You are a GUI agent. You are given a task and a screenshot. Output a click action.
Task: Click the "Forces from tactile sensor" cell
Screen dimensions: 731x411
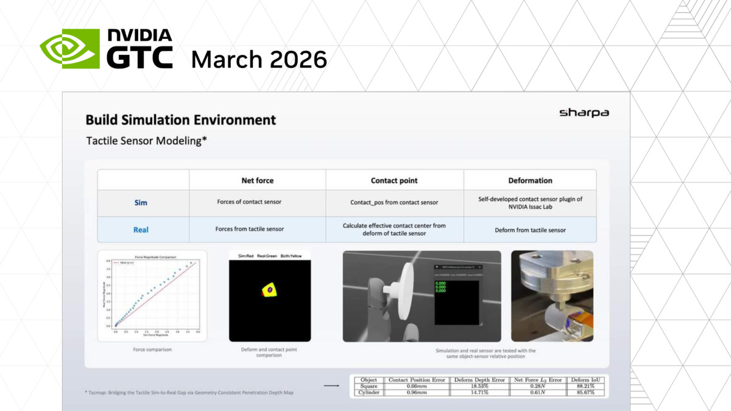pyautogui.click(x=258, y=230)
